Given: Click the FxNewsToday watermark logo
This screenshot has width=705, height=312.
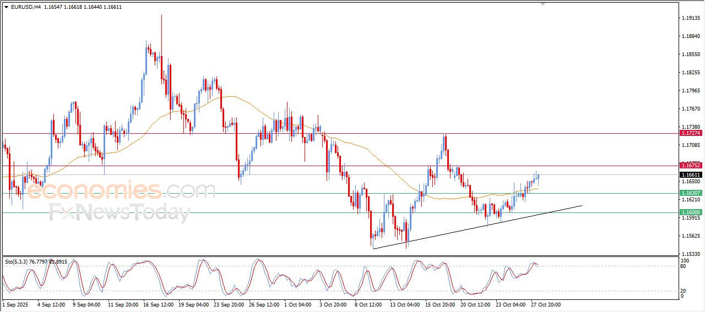Looking at the screenshot, I should [120, 212].
